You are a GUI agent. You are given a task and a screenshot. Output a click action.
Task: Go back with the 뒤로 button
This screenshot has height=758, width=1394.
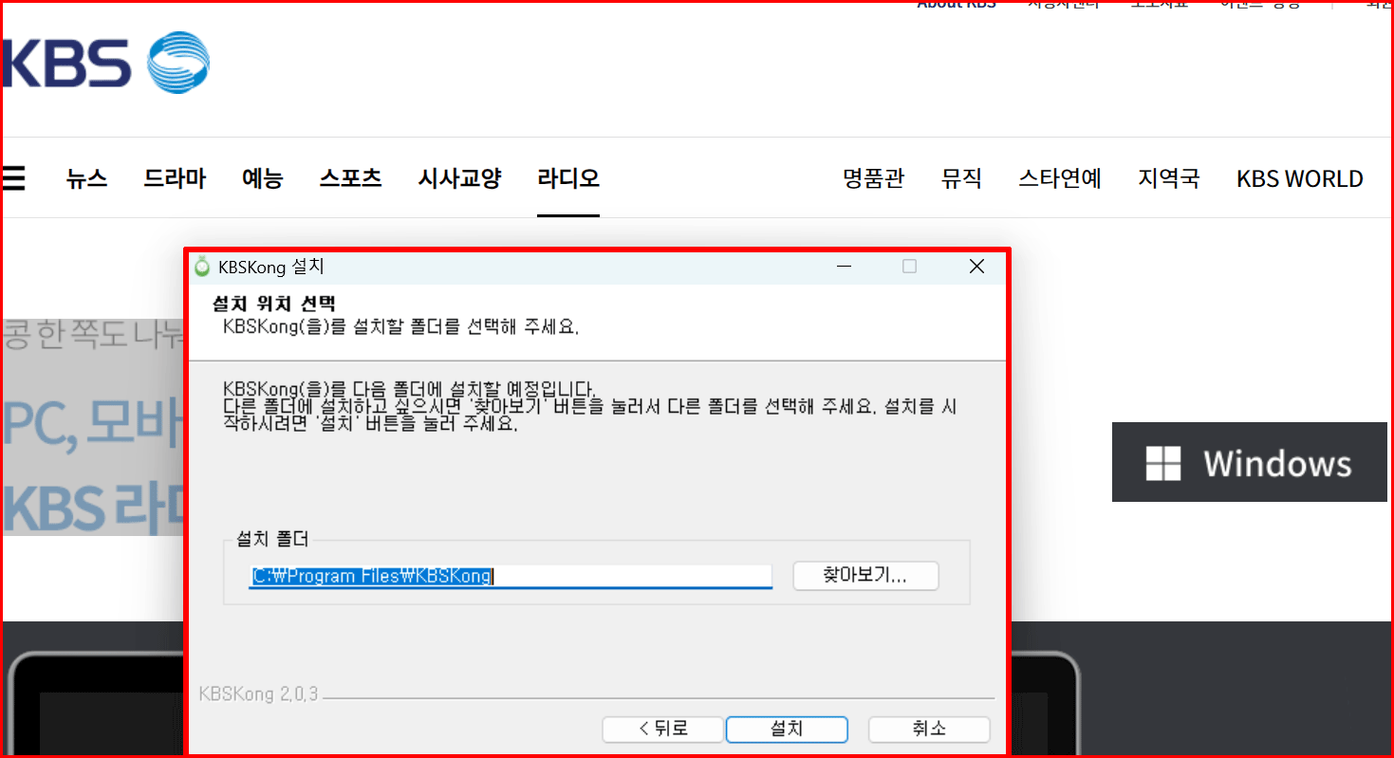663,729
